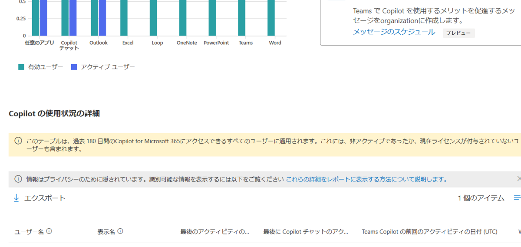This screenshot has width=521, height=247.
Task: Toggle the teal 有効ユーザー legend swatch
Action: [21, 67]
